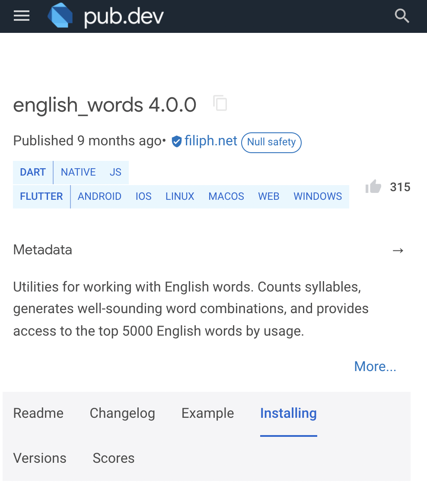Screen dimensions: 427x487
Task: Switch to the Scores tab
Action: [x=114, y=458]
